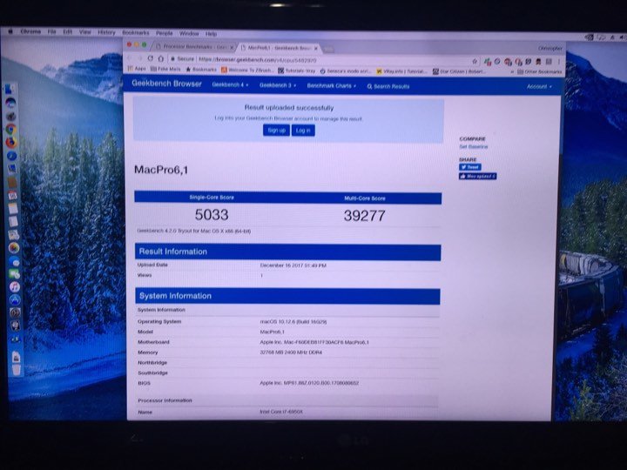Open Finder from the Dock
Image resolution: width=627 pixels, height=470 pixels.
click(x=10, y=89)
